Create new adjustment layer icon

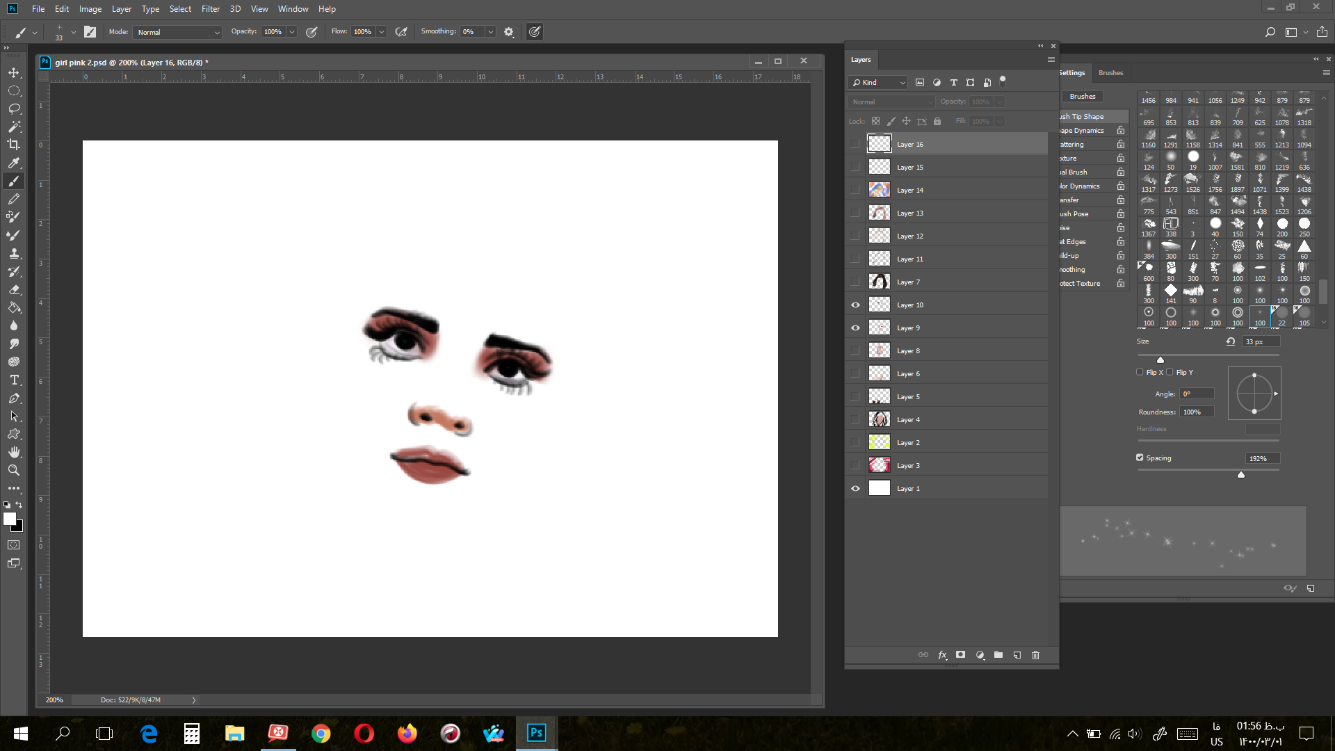click(980, 655)
